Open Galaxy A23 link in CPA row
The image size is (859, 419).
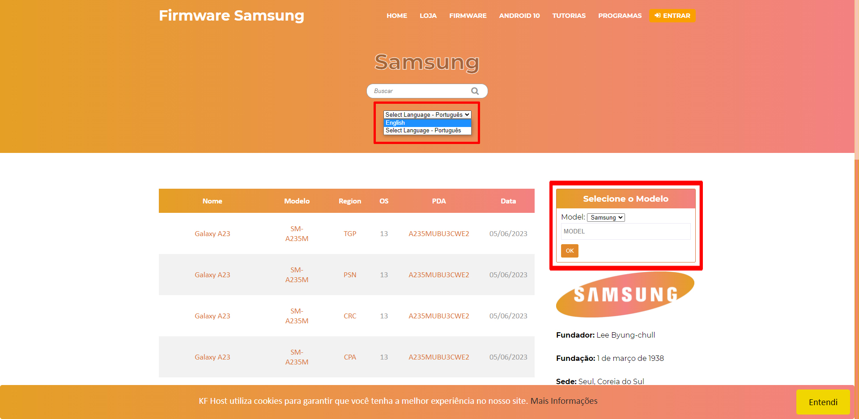212,357
